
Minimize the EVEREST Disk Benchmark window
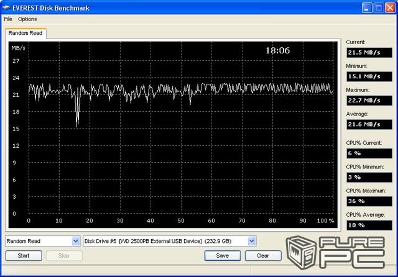[x=367, y=8]
